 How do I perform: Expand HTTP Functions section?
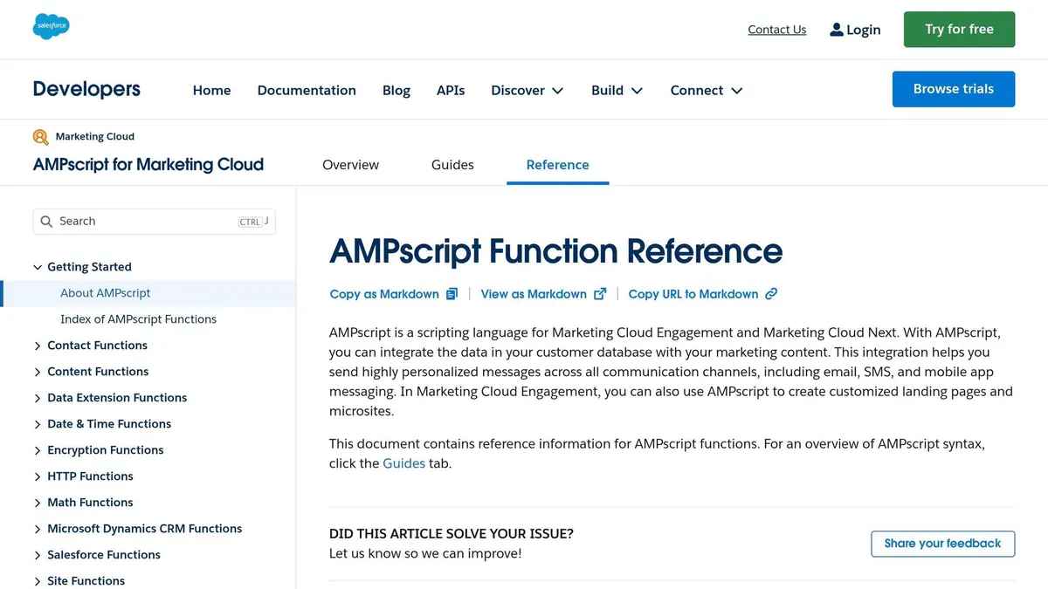coord(38,476)
